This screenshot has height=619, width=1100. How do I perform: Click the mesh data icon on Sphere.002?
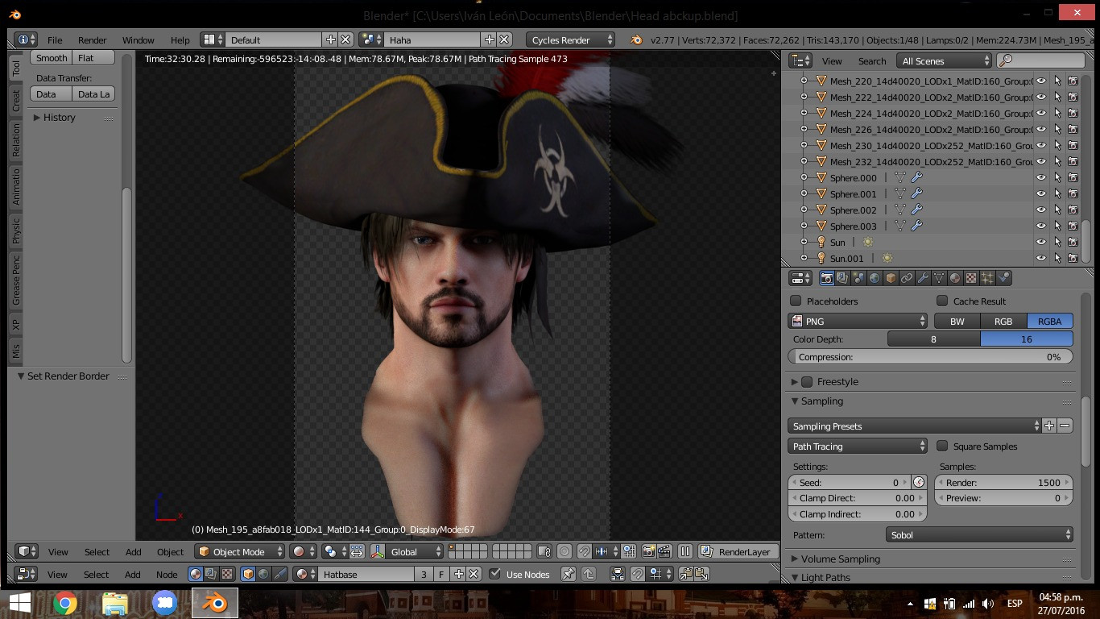tap(900, 210)
